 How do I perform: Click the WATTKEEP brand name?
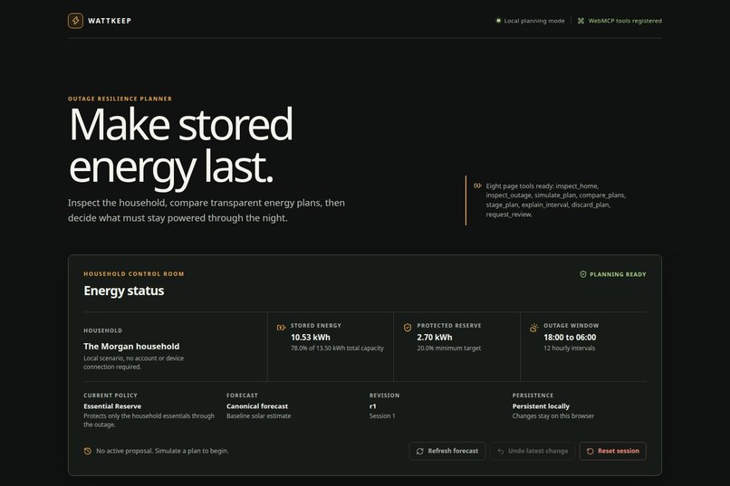[110, 21]
